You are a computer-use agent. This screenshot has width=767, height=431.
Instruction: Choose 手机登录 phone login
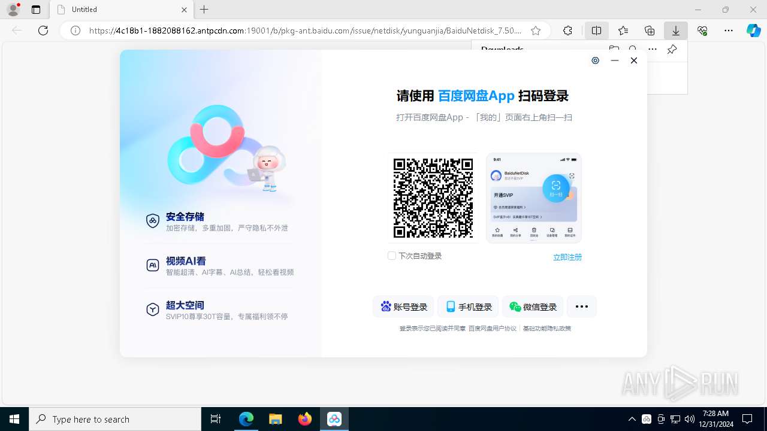tap(469, 306)
